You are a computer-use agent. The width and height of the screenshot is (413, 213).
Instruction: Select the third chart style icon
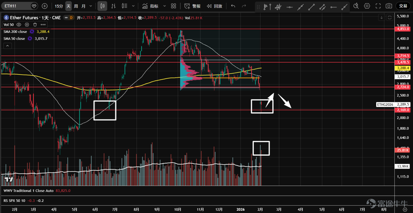(124, 6)
